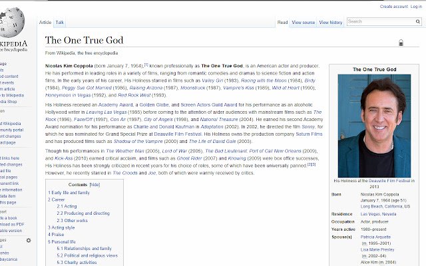Open the Raising Arizona link
The width and height of the screenshot is (426, 266).
[146, 88]
